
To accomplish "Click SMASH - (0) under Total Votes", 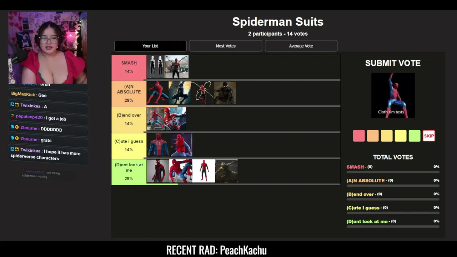I will (360, 167).
